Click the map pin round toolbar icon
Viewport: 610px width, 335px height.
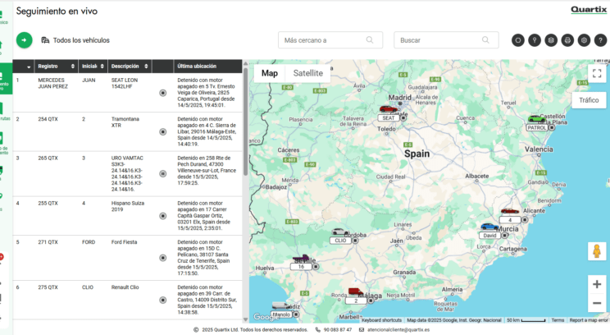click(x=535, y=40)
